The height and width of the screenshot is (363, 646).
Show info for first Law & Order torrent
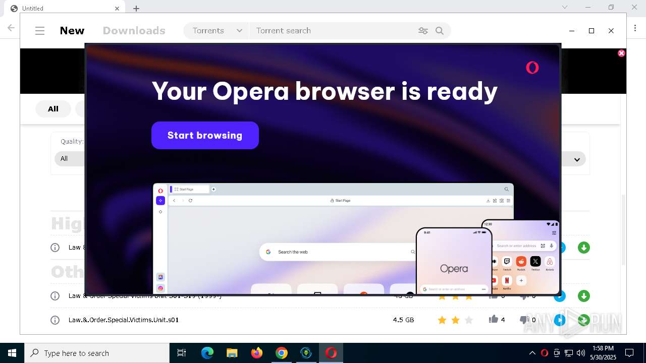coord(55,248)
